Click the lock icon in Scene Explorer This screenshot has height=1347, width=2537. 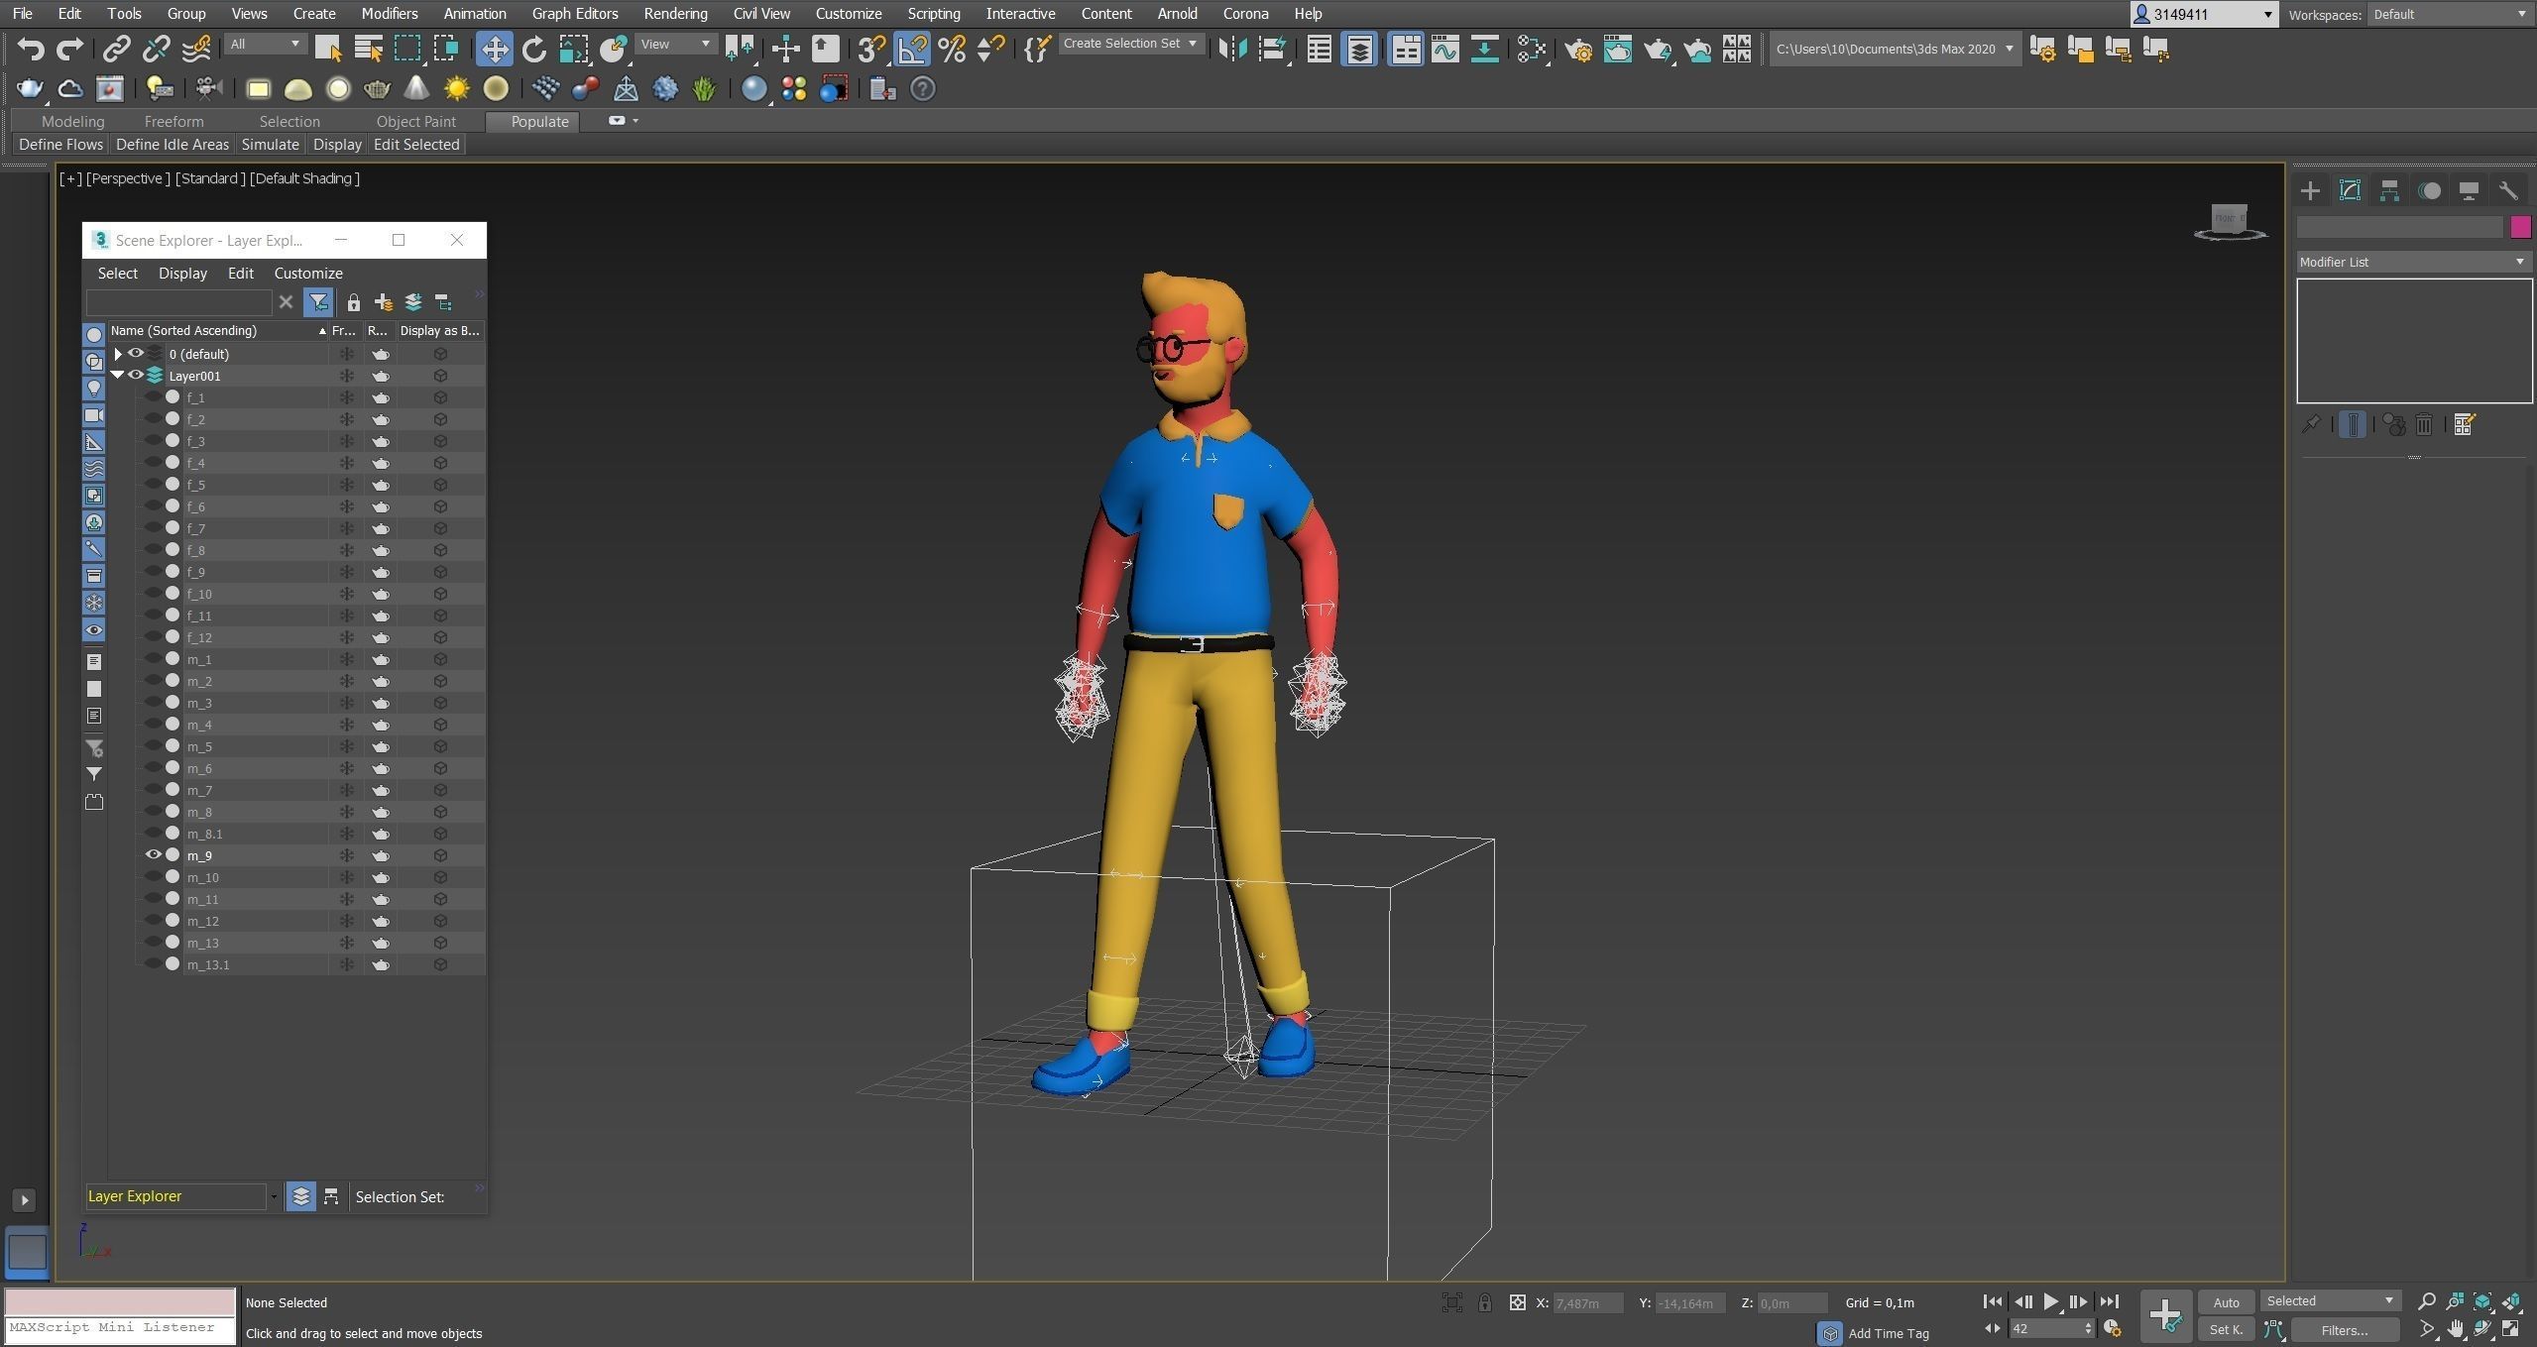[x=353, y=302]
